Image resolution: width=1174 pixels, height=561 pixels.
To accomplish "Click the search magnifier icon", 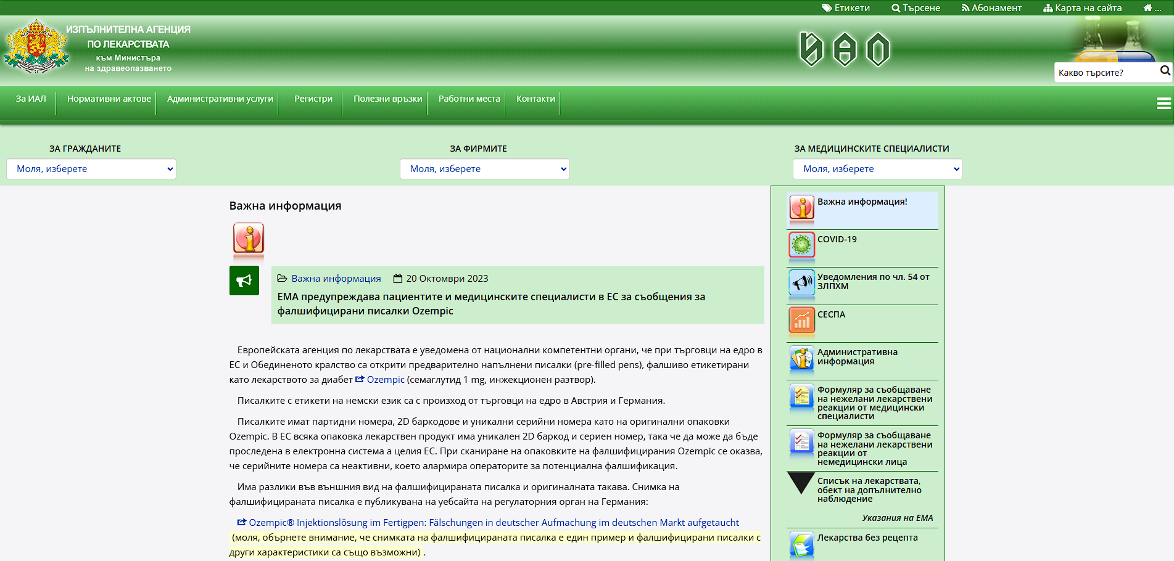I will 1165,72.
